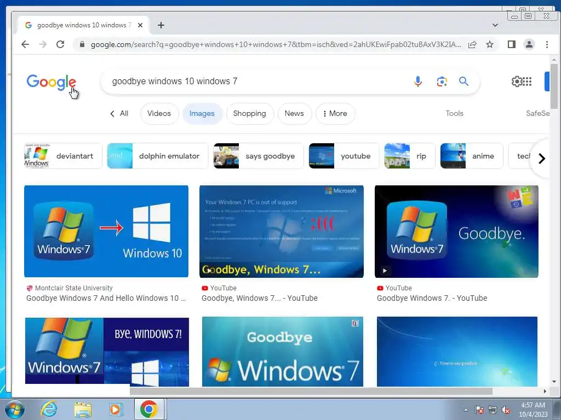Viewport: 561px width, 420px height.
Task: Open Bye, Windows 7! image
Action: pos(107,352)
